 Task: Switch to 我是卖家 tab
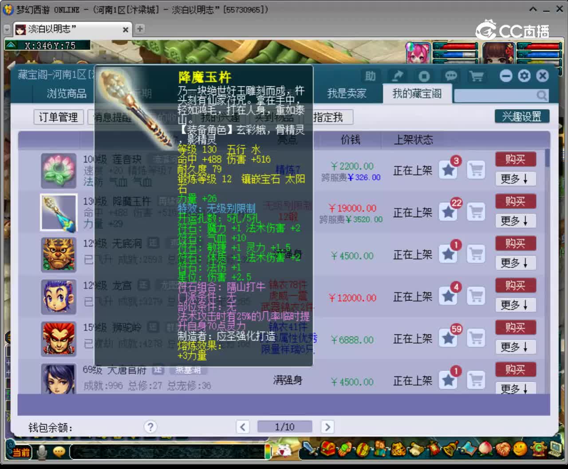(x=347, y=93)
